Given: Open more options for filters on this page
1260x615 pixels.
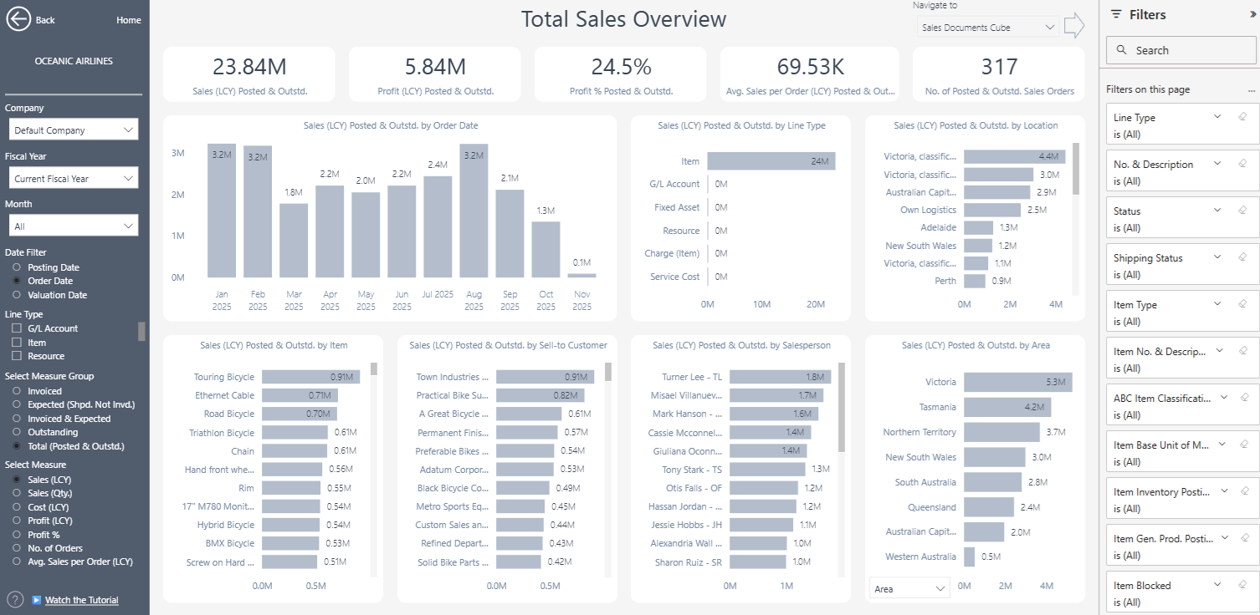Looking at the screenshot, I should click(x=1252, y=89).
